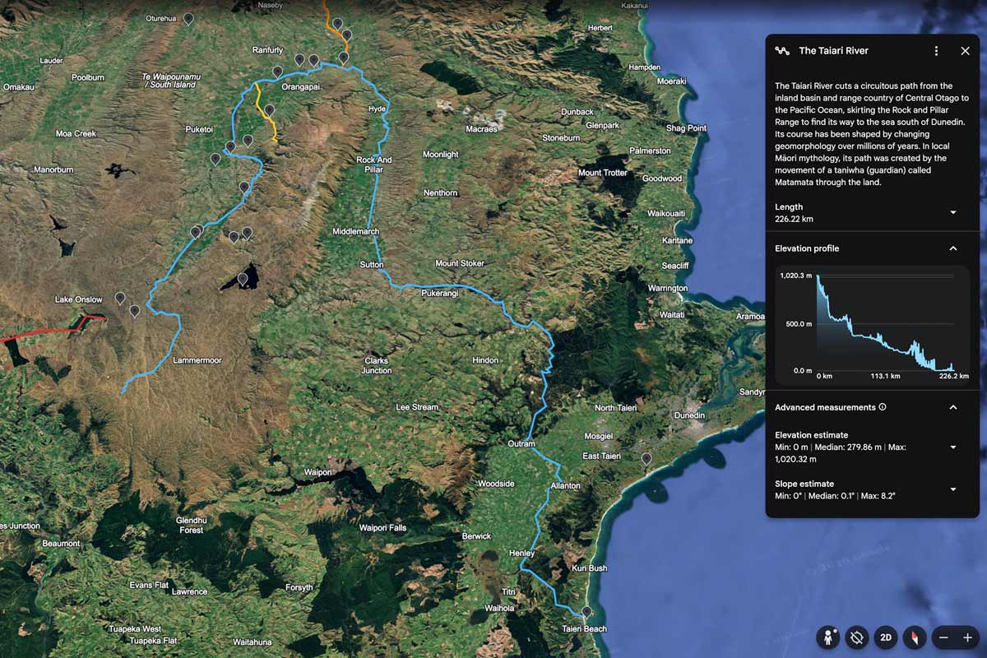This screenshot has height=658, width=987.
Task: Click the Lammermoor map label
Action: [x=197, y=360]
